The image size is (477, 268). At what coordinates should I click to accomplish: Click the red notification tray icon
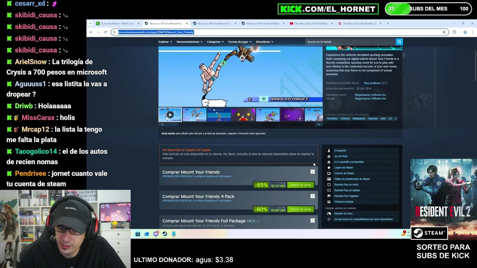[404, 233]
